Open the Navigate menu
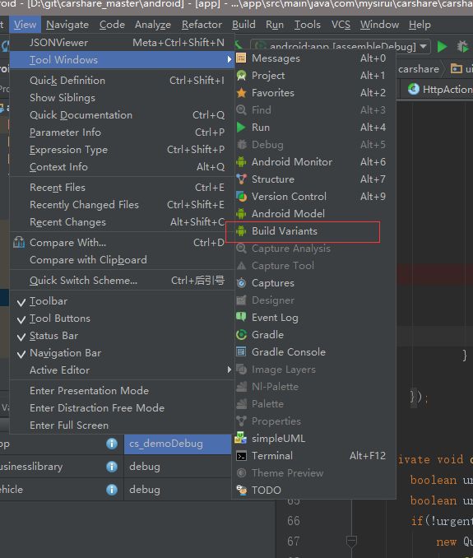Viewport: 473px width, 558px height. pyautogui.click(x=67, y=25)
